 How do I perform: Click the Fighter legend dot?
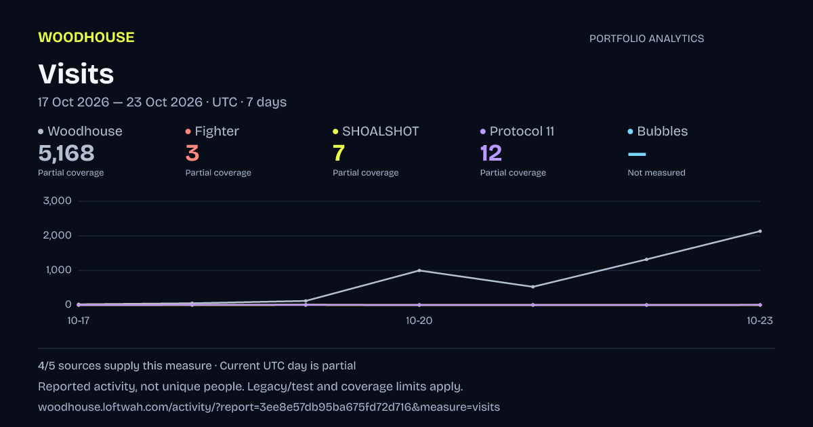coord(188,131)
